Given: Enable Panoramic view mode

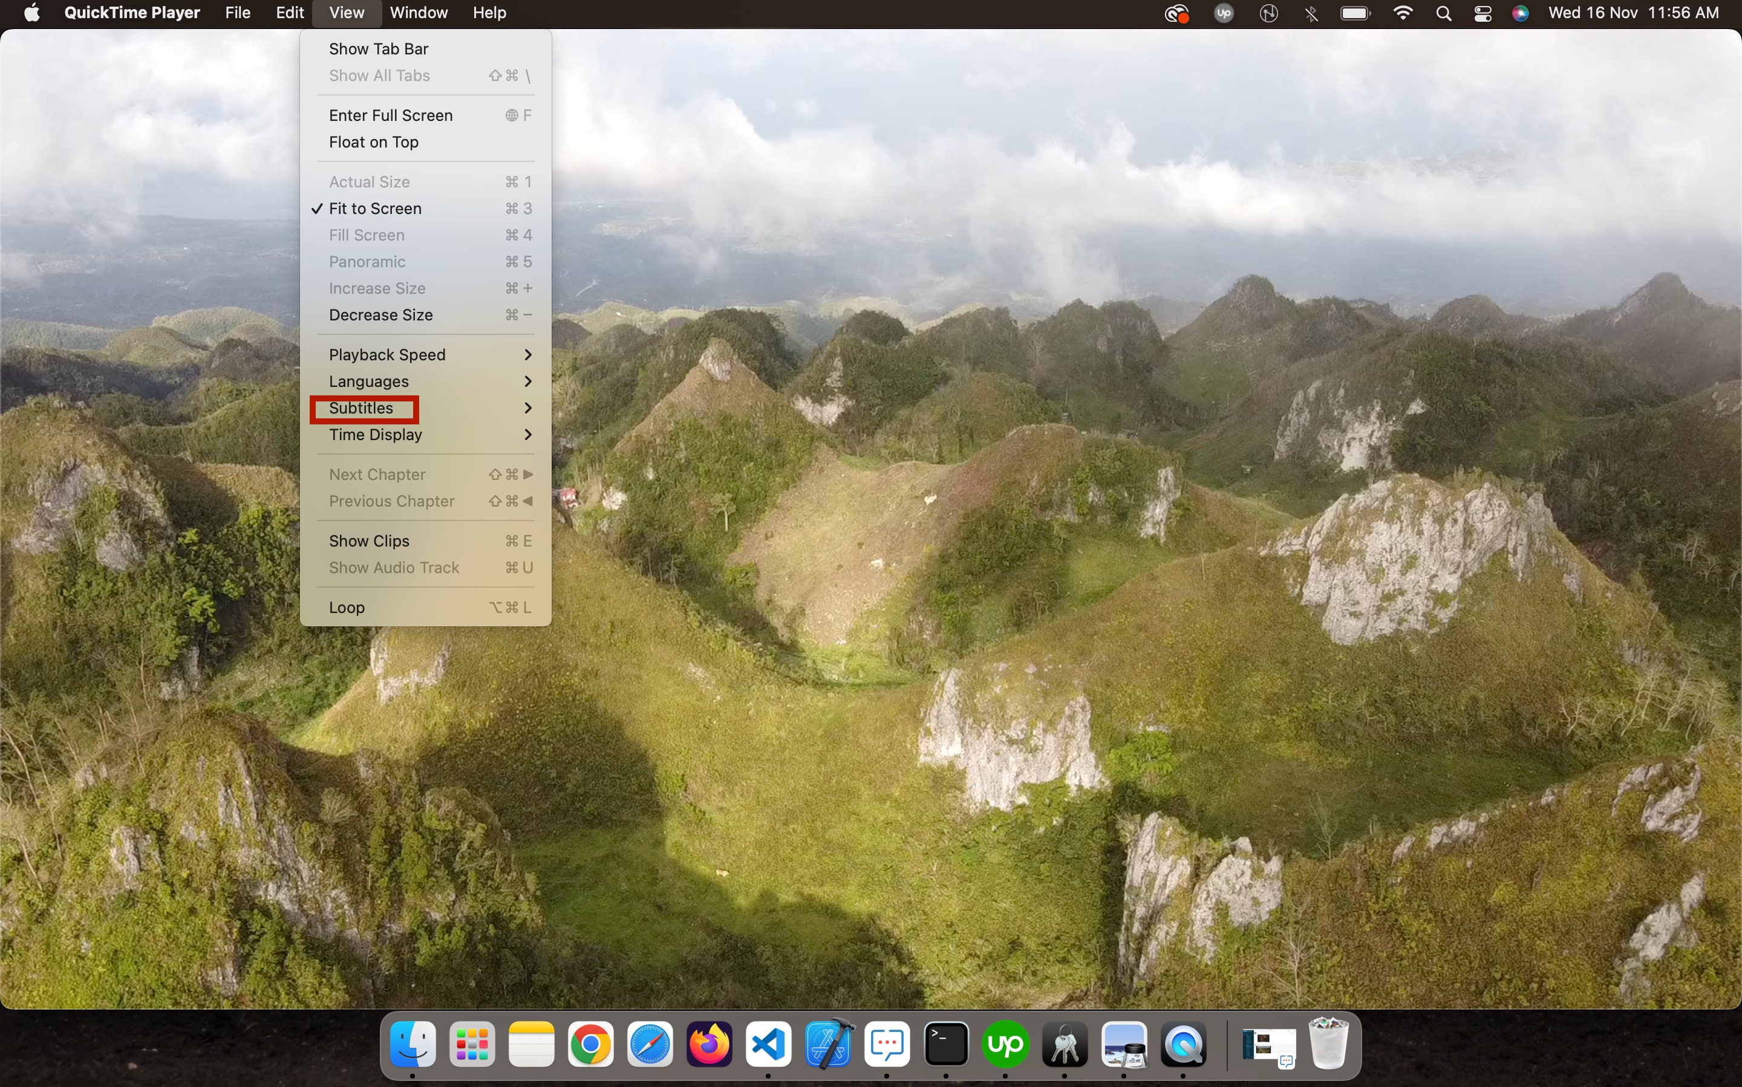Looking at the screenshot, I should 367,262.
